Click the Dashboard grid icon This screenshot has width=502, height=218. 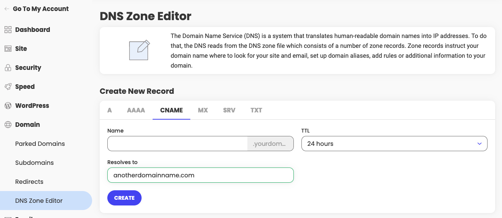click(8, 30)
